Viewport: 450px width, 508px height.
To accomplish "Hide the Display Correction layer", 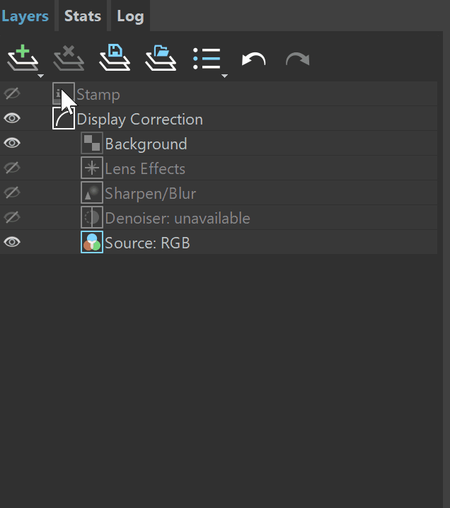I will pyautogui.click(x=12, y=118).
